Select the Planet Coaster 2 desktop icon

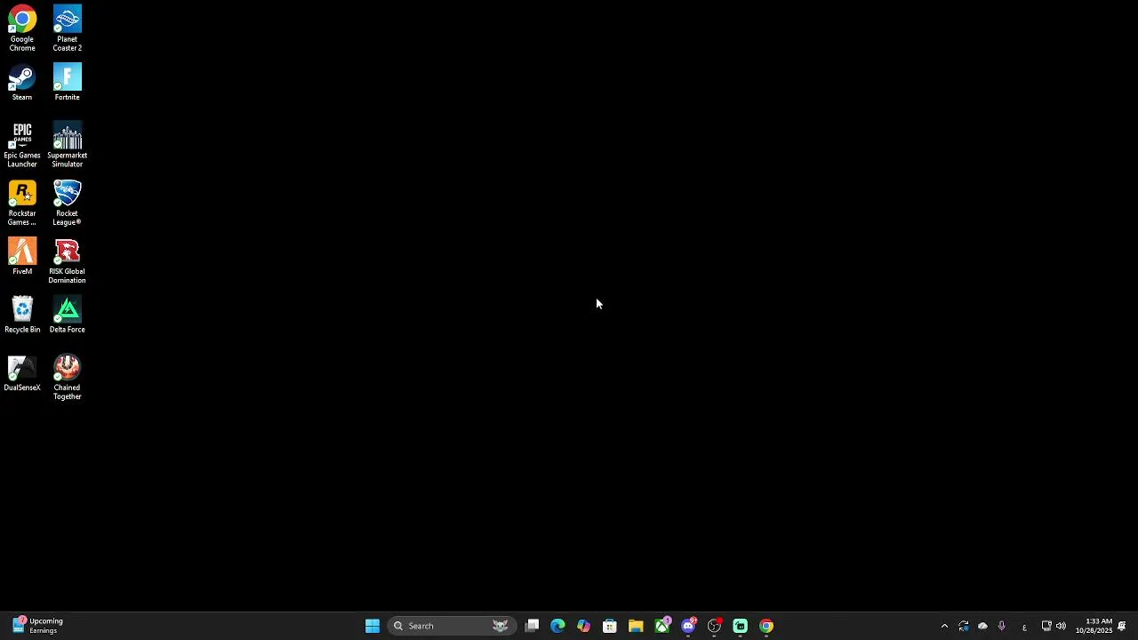(x=67, y=28)
